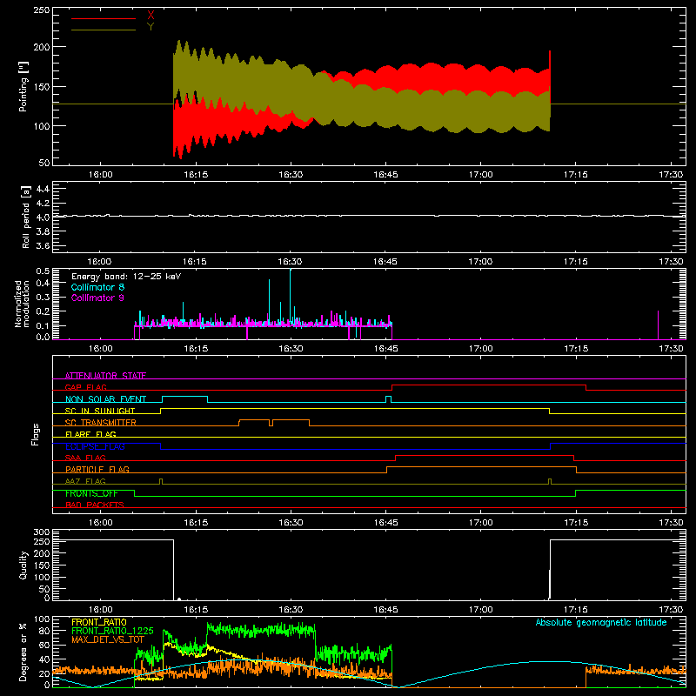
Task: Click the '17:00' time label below Roll period plot
Action: point(480,262)
